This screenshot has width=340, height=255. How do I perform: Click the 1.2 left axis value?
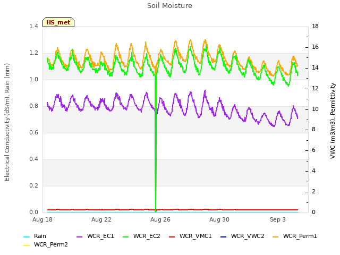[x=33, y=53]
